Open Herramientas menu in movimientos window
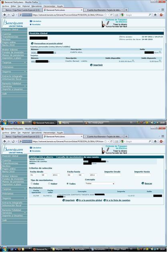 (49, 133)
